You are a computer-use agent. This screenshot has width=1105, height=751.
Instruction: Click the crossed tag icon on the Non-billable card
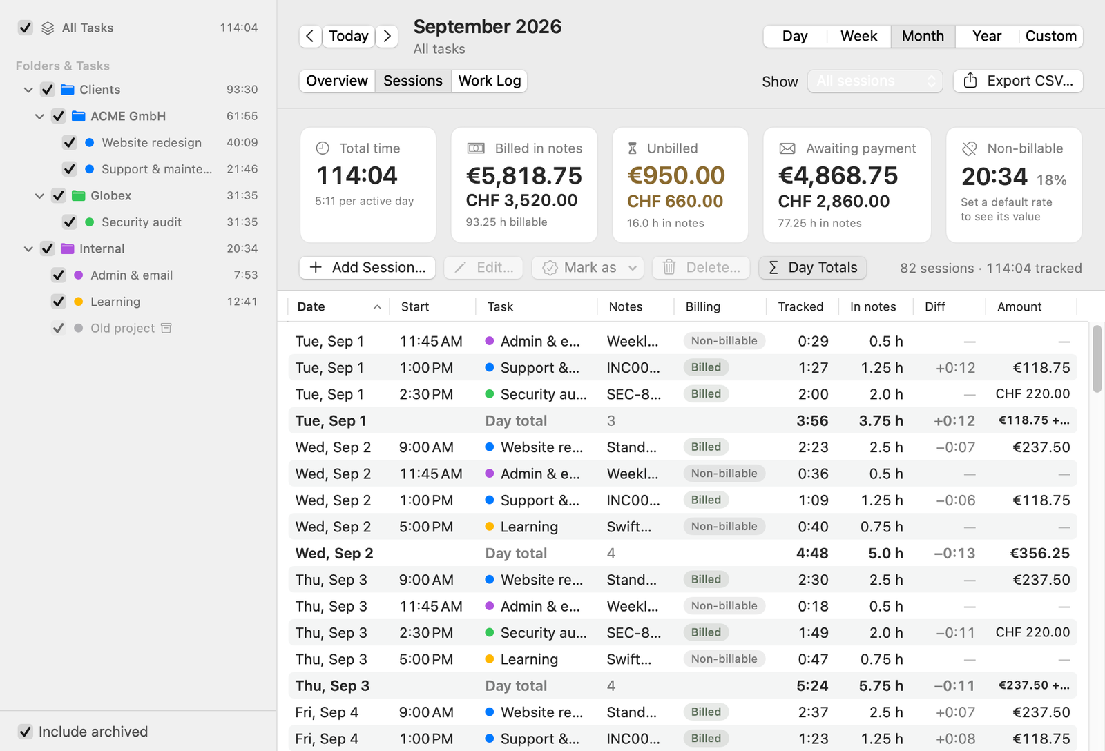tap(970, 148)
